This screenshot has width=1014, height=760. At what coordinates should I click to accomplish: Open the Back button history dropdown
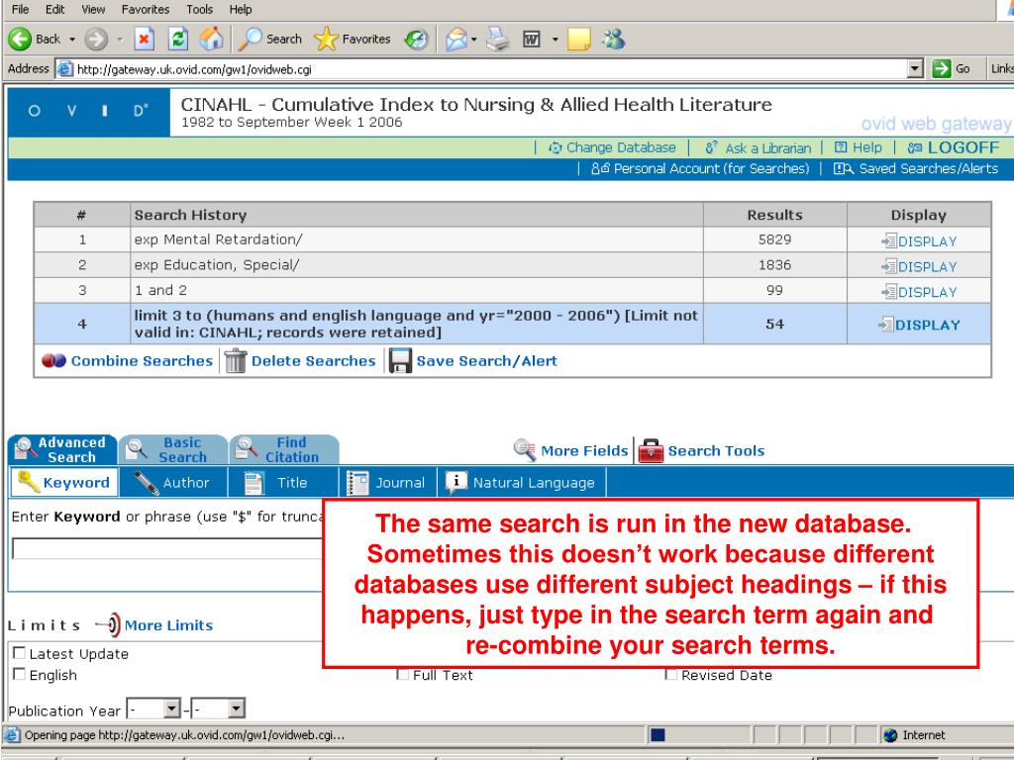(71, 40)
